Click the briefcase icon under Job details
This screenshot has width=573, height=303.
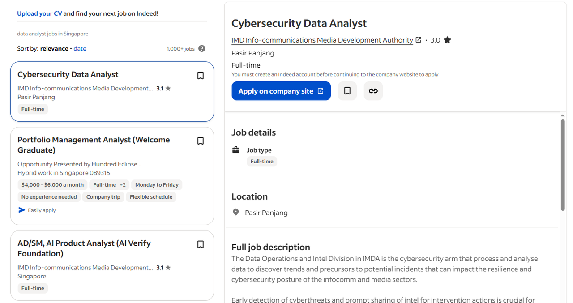(x=236, y=150)
